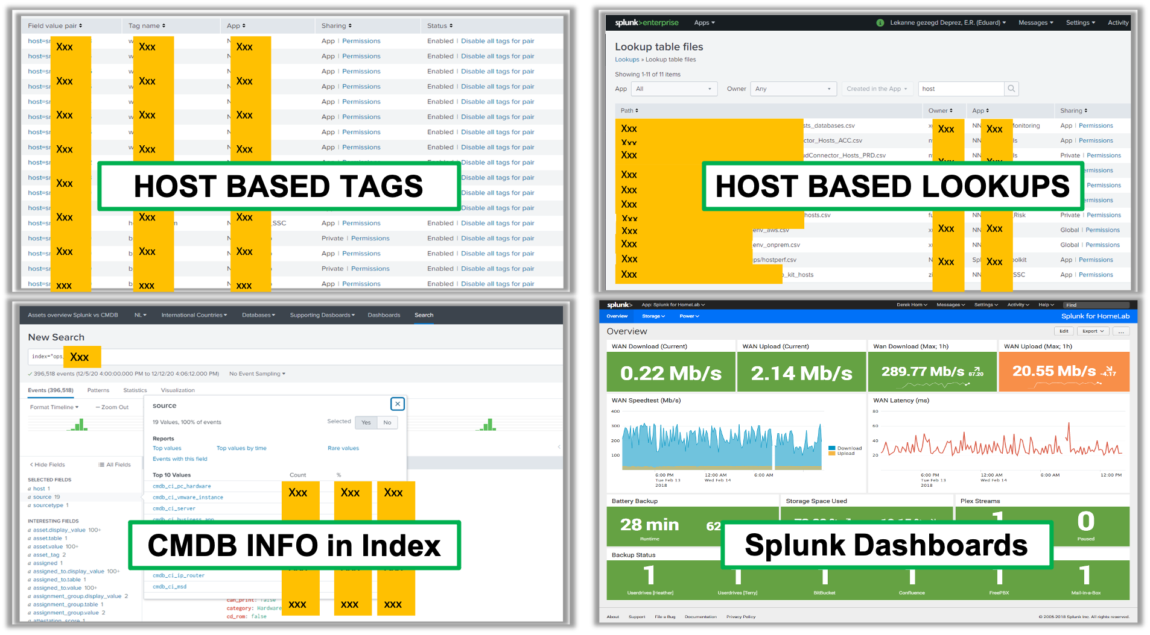
Task: Open the ellipsis more-options button on Overview
Action: [x=1122, y=331]
